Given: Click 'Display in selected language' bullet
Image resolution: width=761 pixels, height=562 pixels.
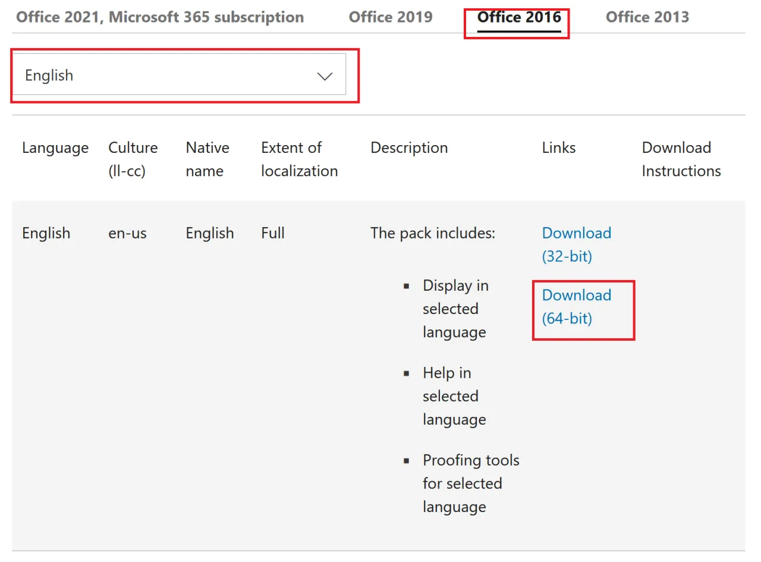Looking at the screenshot, I should tap(455, 309).
